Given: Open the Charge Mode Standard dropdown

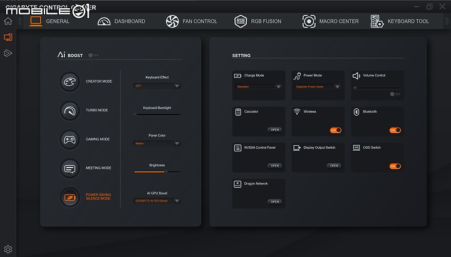Looking at the screenshot, I should 258,86.
